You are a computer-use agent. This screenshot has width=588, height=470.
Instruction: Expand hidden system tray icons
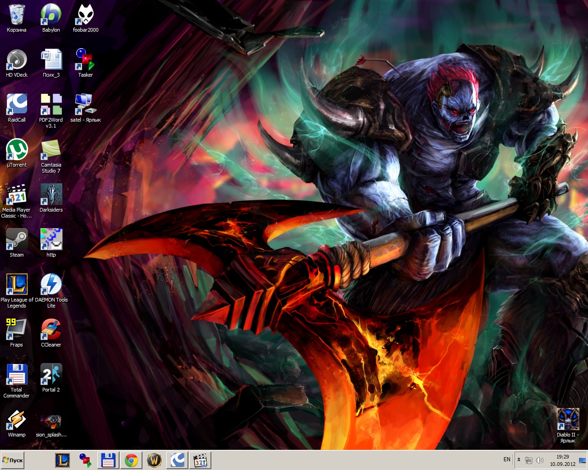click(519, 460)
